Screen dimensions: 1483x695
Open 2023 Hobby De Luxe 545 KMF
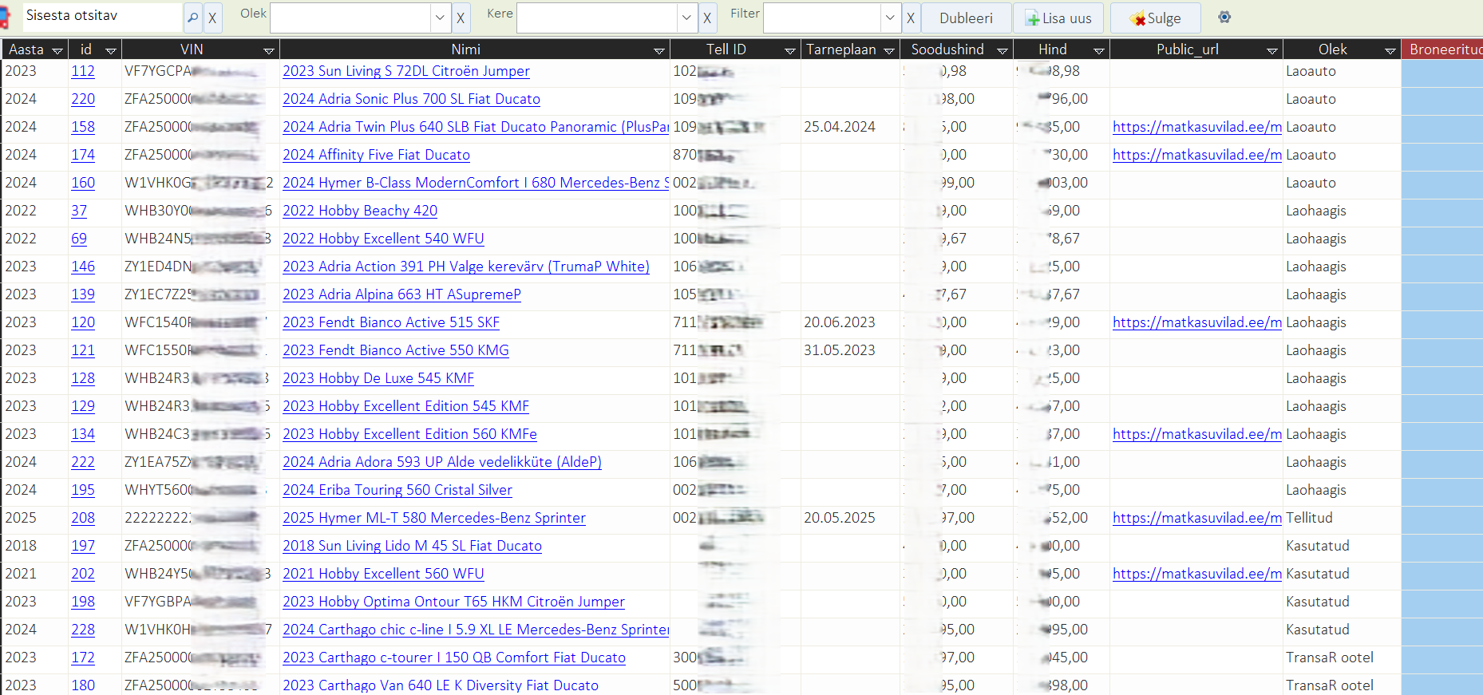pyautogui.click(x=378, y=378)
